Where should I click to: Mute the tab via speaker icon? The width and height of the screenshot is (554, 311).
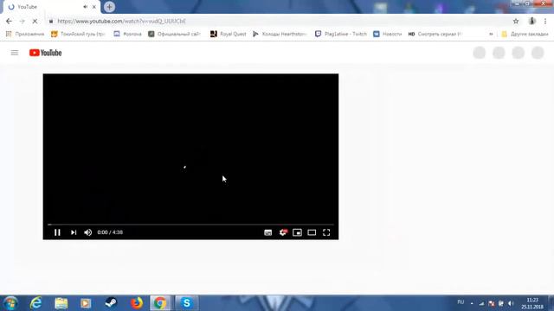point(85,7)
